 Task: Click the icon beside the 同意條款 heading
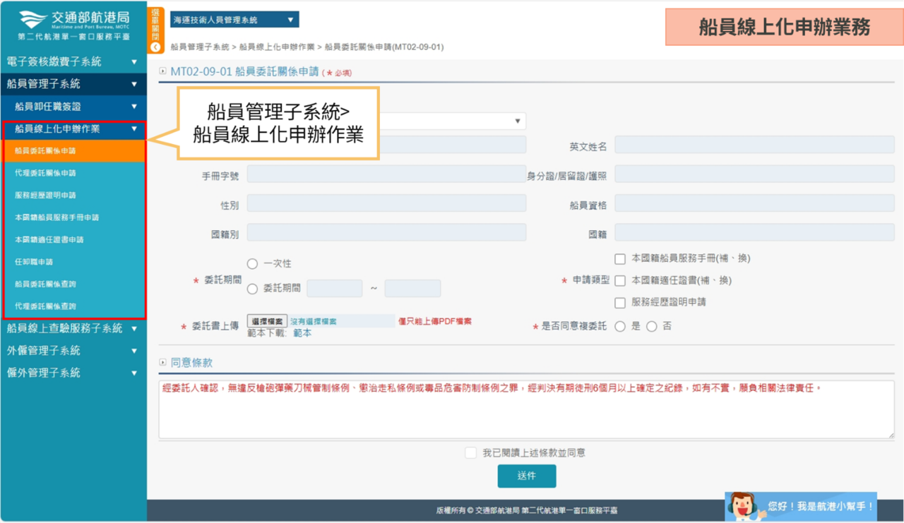(163, 363)
